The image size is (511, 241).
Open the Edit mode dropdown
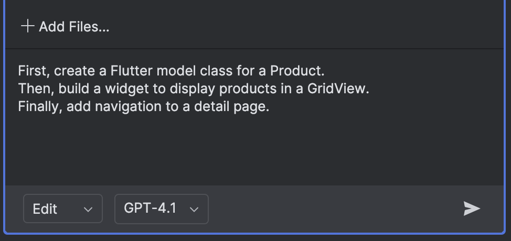click(x=63, y=209)
